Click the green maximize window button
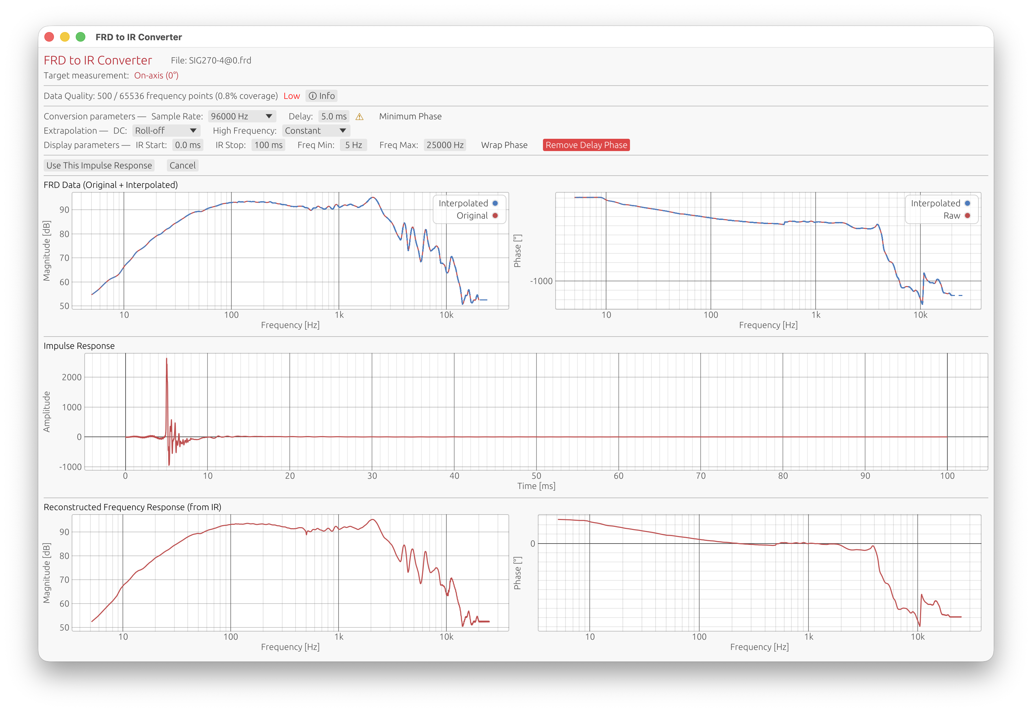The image size is (1032, 712). (x=80, y=37)
